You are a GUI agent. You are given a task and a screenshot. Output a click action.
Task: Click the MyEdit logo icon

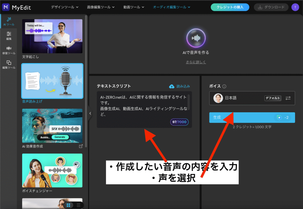(x=6, y=7)
